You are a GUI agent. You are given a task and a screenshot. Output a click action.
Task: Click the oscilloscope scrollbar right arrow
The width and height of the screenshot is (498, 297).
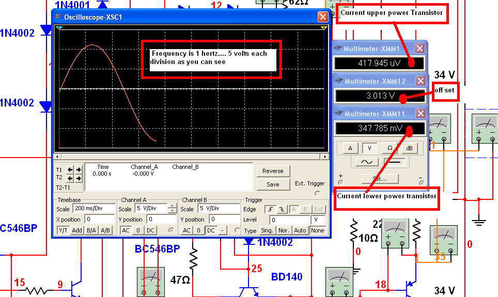tap(324, 157)
